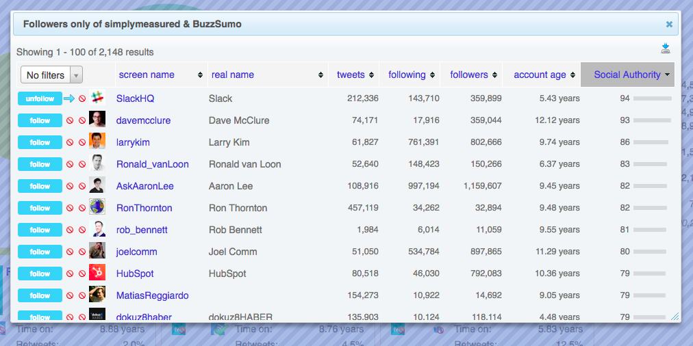Follow AskAaronLee
The height and width of the screenshot is (346, 693).
pos(40,186)
